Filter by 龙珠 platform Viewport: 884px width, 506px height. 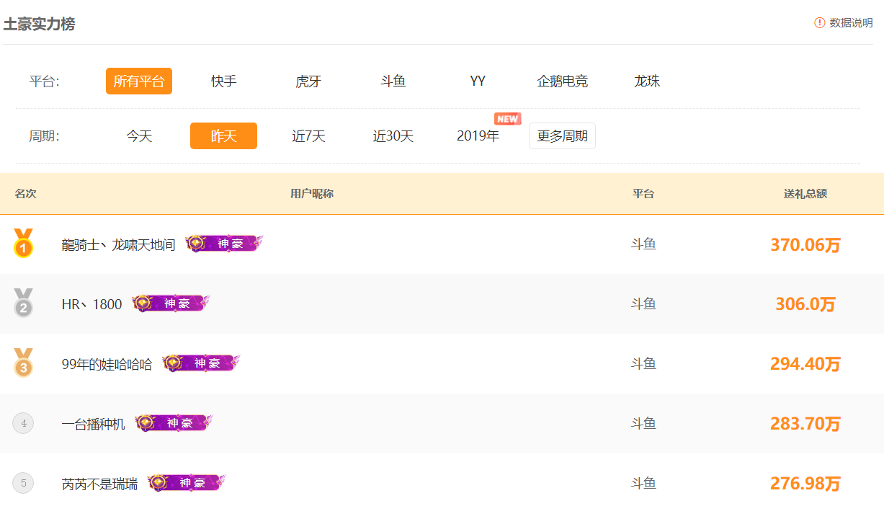[647, 81]
